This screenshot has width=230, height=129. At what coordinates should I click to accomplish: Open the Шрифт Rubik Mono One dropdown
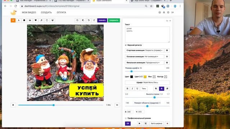(147, 82)
